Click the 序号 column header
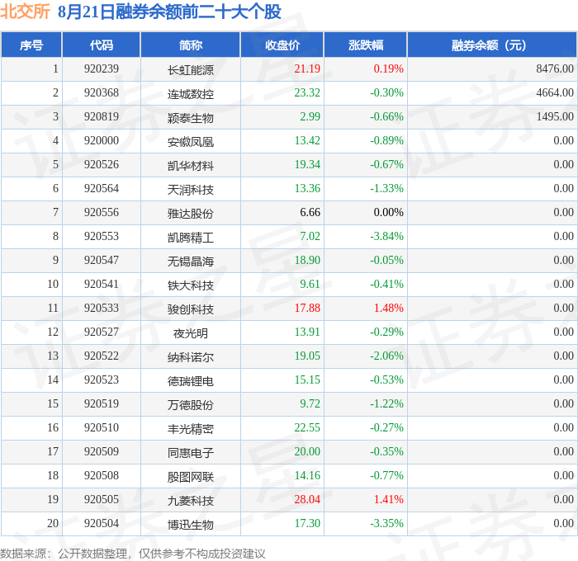This screenshot has height=561, width=578. 31,45
